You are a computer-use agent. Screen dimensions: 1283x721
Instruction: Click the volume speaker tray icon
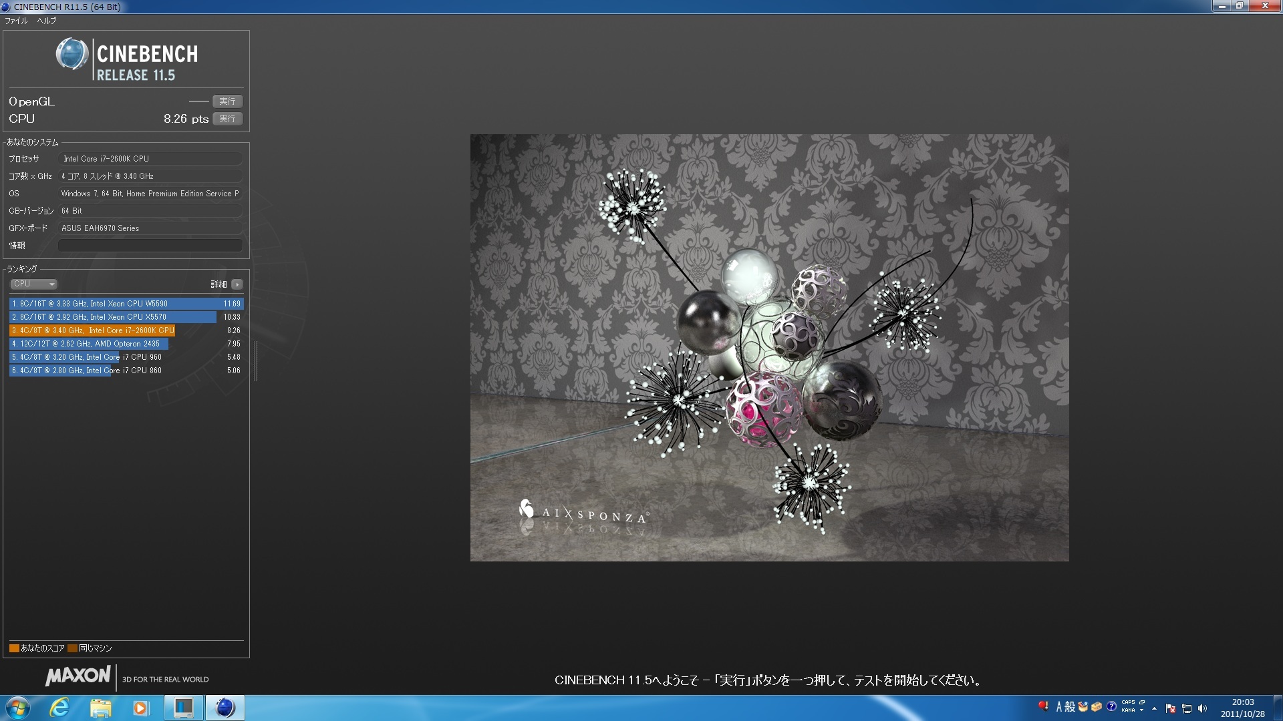(1203, 708)
